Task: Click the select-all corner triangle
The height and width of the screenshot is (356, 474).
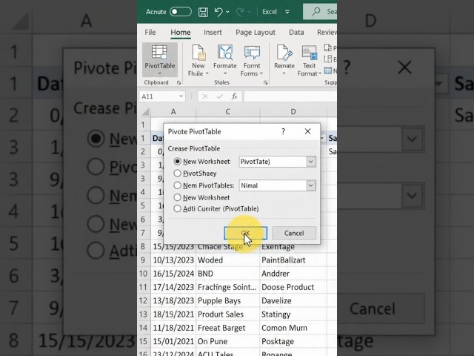Action: click(146, 112)
